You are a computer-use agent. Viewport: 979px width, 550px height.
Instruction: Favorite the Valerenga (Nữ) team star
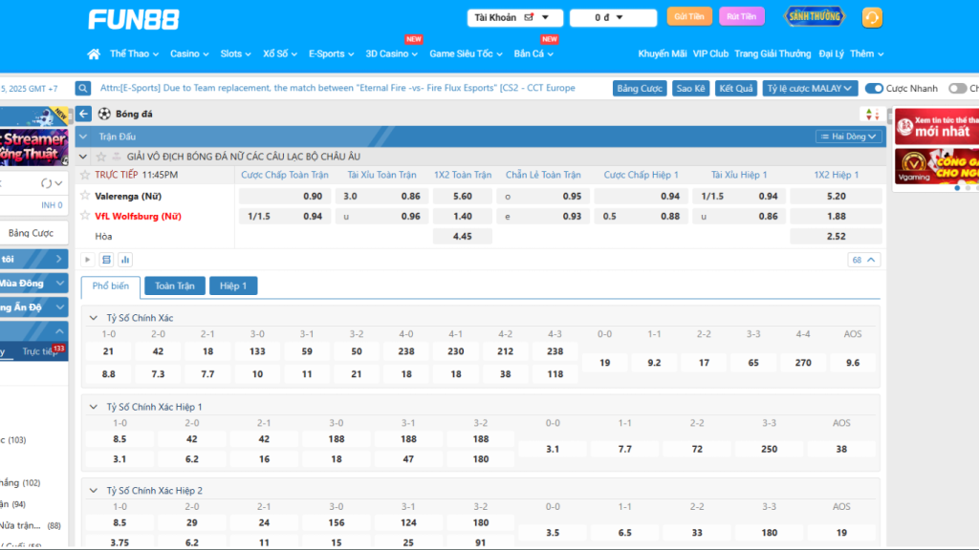coord(85,196)
